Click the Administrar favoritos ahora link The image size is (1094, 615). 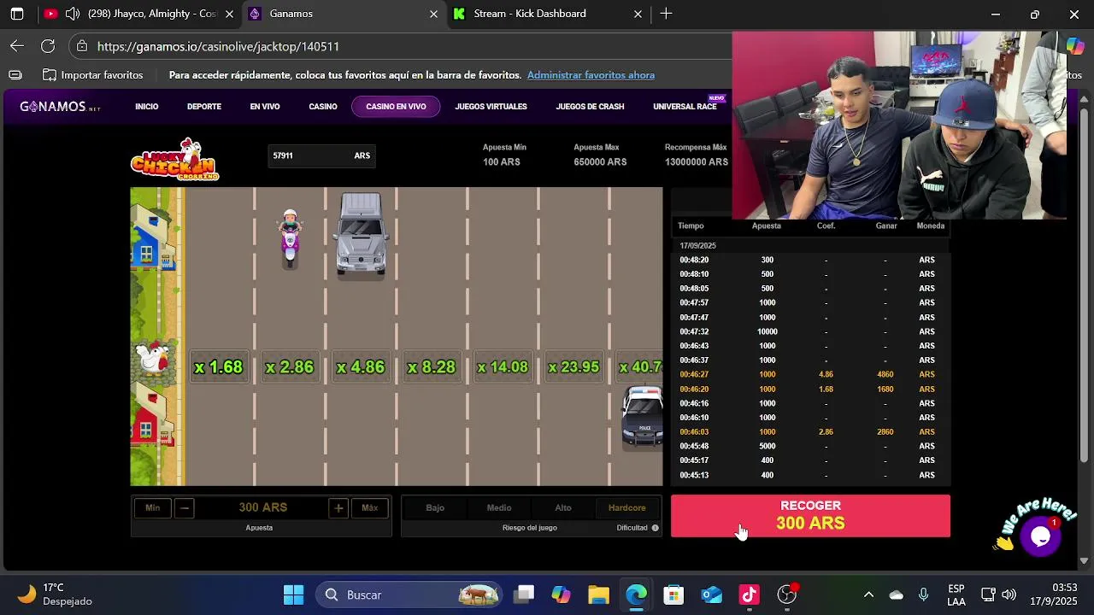click(591, 75)
